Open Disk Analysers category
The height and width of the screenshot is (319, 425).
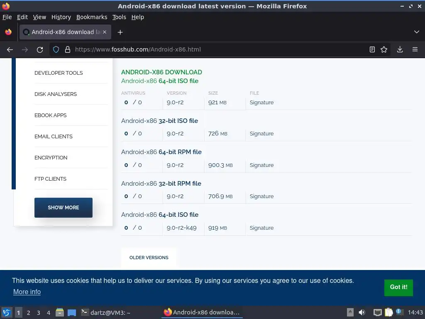pos(56,94)
